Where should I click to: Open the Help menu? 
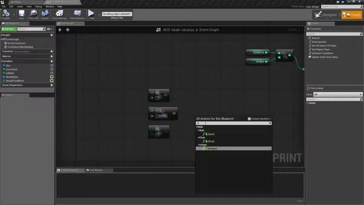[x=60, y=6]
